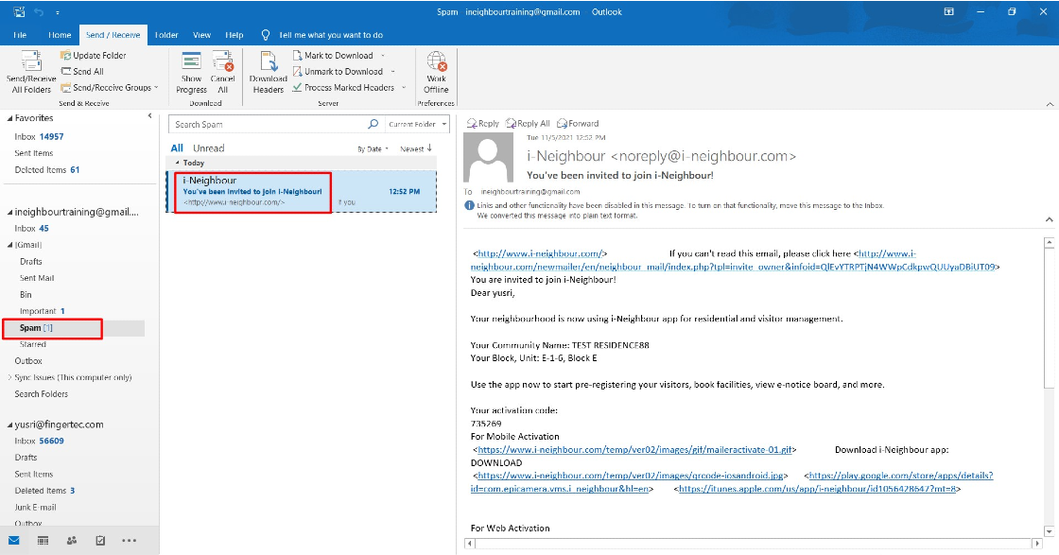Select the i-Neighbour email in list
The image size is (1059, 555).
[x=302, y=191]
